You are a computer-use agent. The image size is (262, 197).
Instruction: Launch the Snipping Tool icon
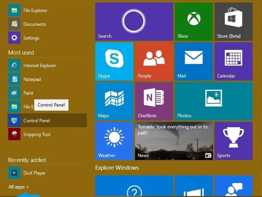14,134
